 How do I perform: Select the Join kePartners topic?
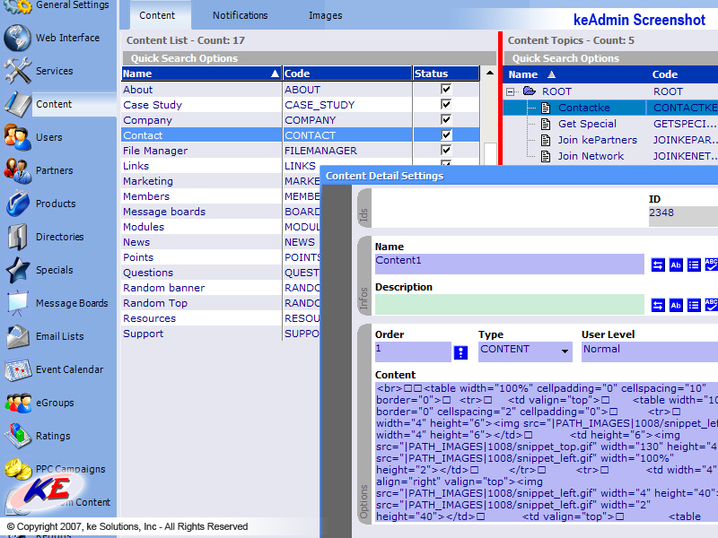tap(597, 140)
